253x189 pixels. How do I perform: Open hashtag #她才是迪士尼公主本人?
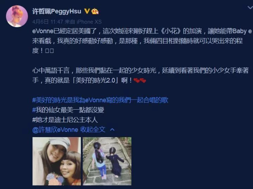(65, 120)
